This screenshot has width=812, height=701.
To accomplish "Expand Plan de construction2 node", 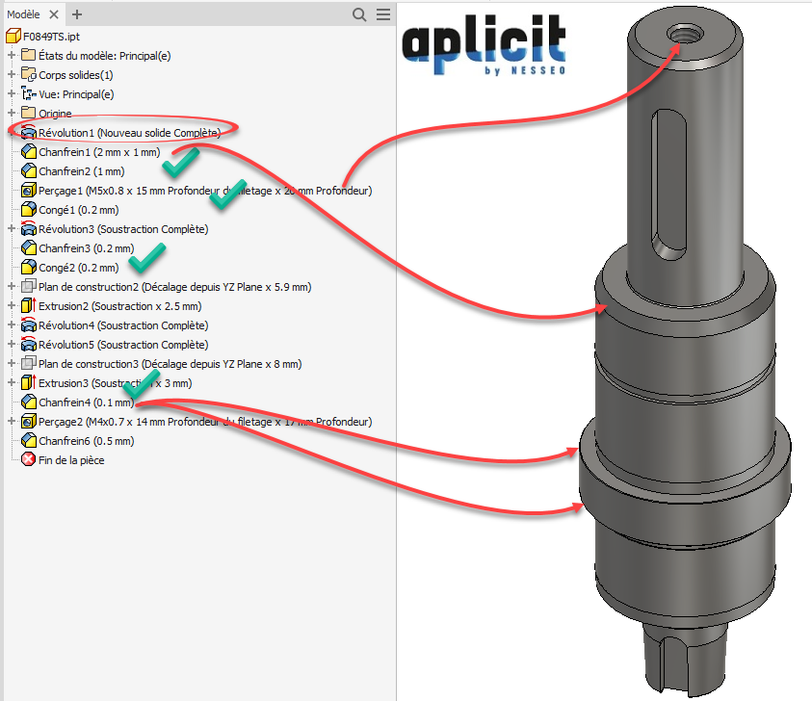I will click(x=12, y=286).
